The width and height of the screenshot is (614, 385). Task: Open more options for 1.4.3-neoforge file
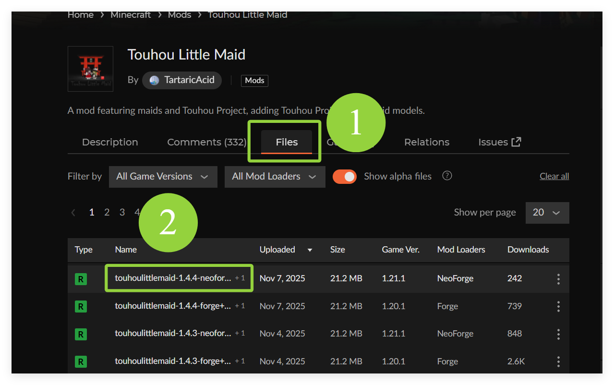coord(558,334)
